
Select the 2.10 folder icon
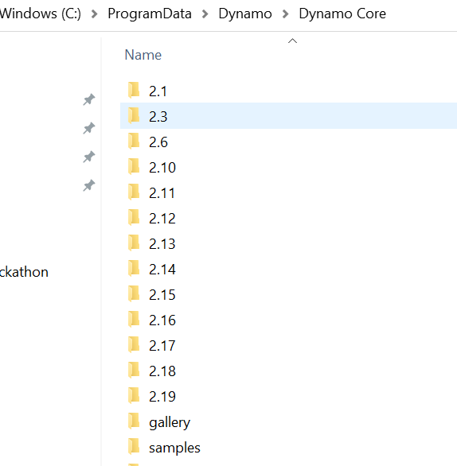pos(134,166)
